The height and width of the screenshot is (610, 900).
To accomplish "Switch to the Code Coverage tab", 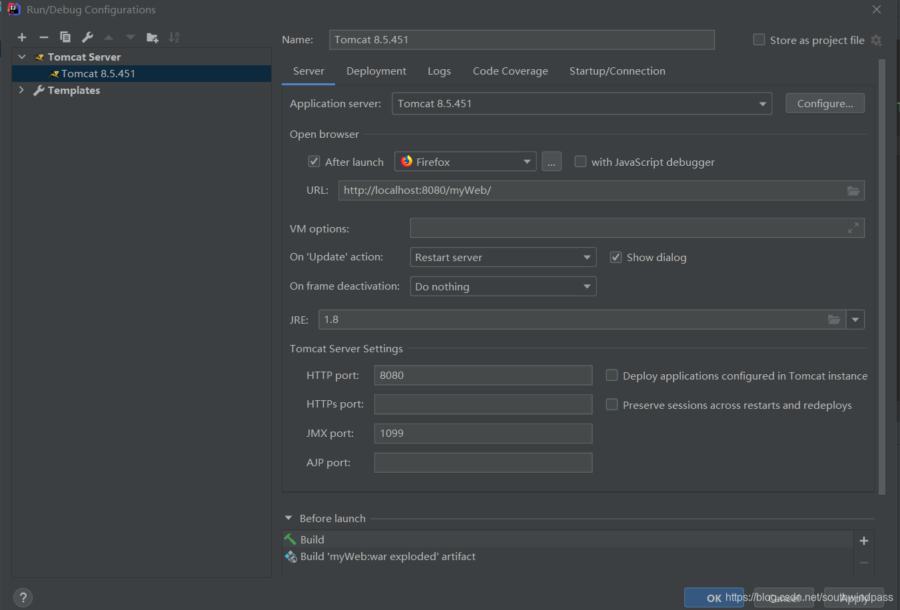I will [x=510, y=71].
